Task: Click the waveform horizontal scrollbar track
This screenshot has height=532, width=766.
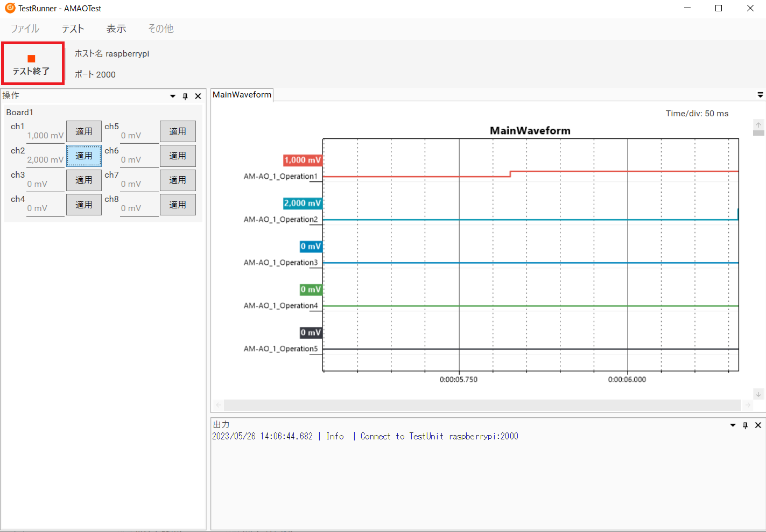Action: pyautogui.click(x=482, y=405)
